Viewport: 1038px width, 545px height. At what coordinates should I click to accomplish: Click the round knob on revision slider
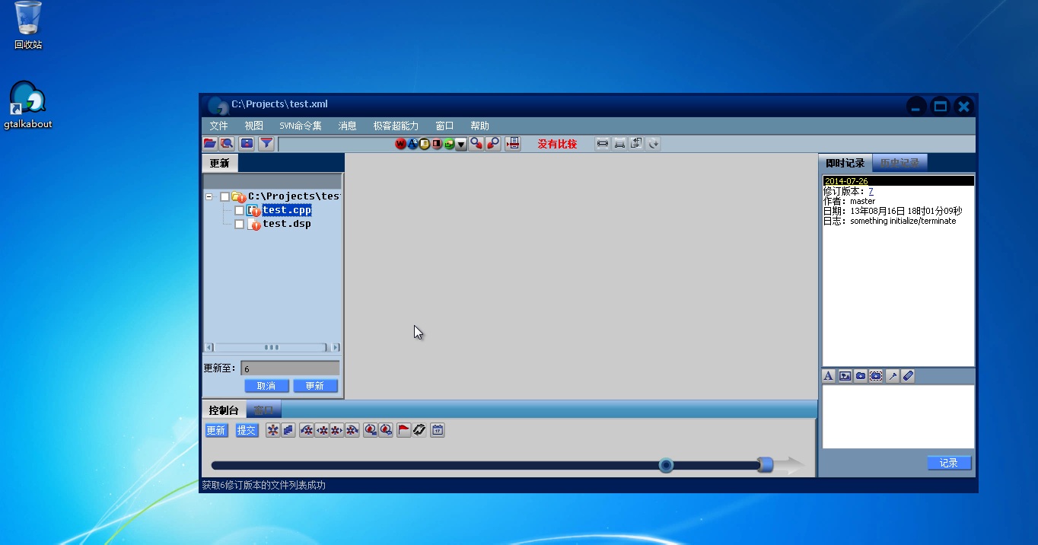[x=666, y=465]
